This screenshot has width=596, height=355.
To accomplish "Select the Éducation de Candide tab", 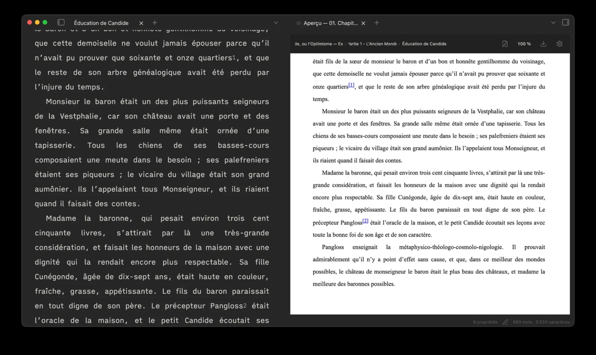I will 101,23.
